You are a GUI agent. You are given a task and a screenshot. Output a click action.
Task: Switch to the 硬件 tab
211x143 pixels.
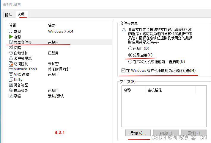pyautogui.click(x=9, y=15)
